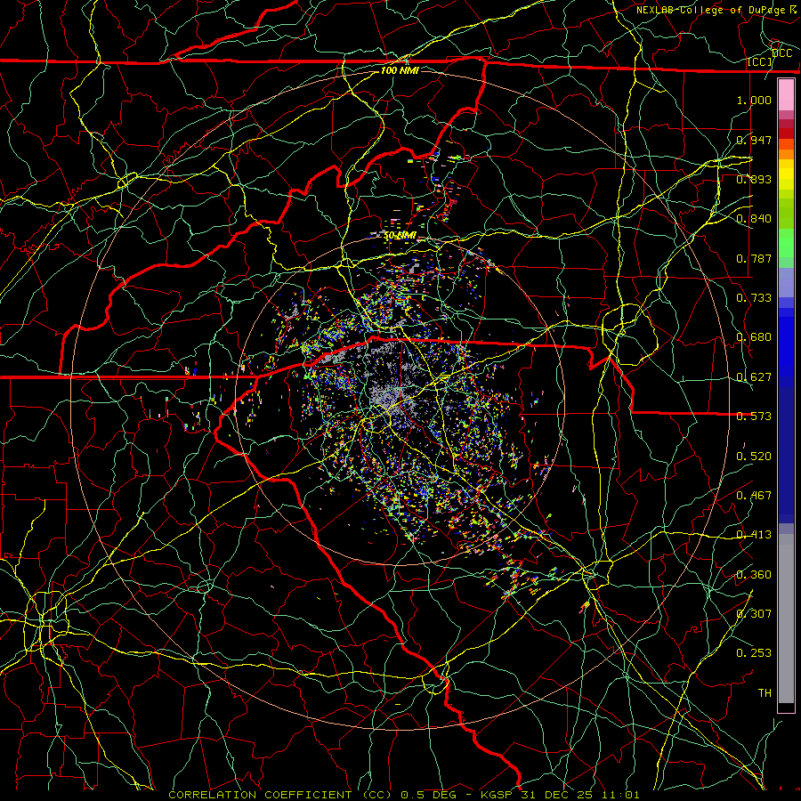The image size is (801, 801).
Task: Click the 100 NMI range ring label
Action: [x=400, y=70]
